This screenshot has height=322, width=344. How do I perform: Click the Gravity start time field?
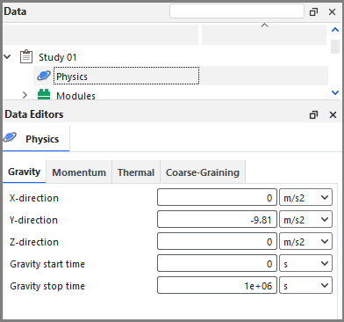click(x=217, y=263)
